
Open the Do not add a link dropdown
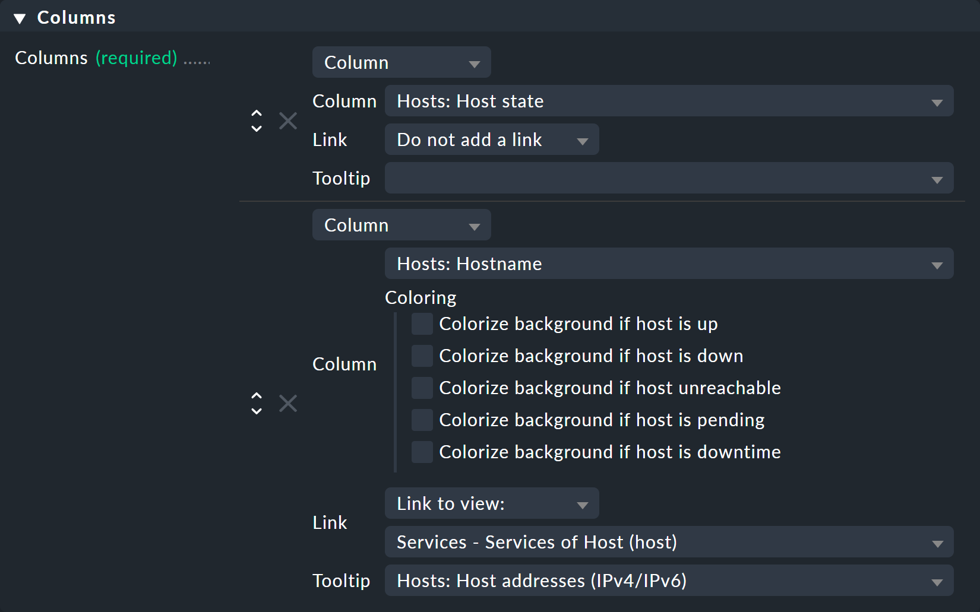[491, 139]
